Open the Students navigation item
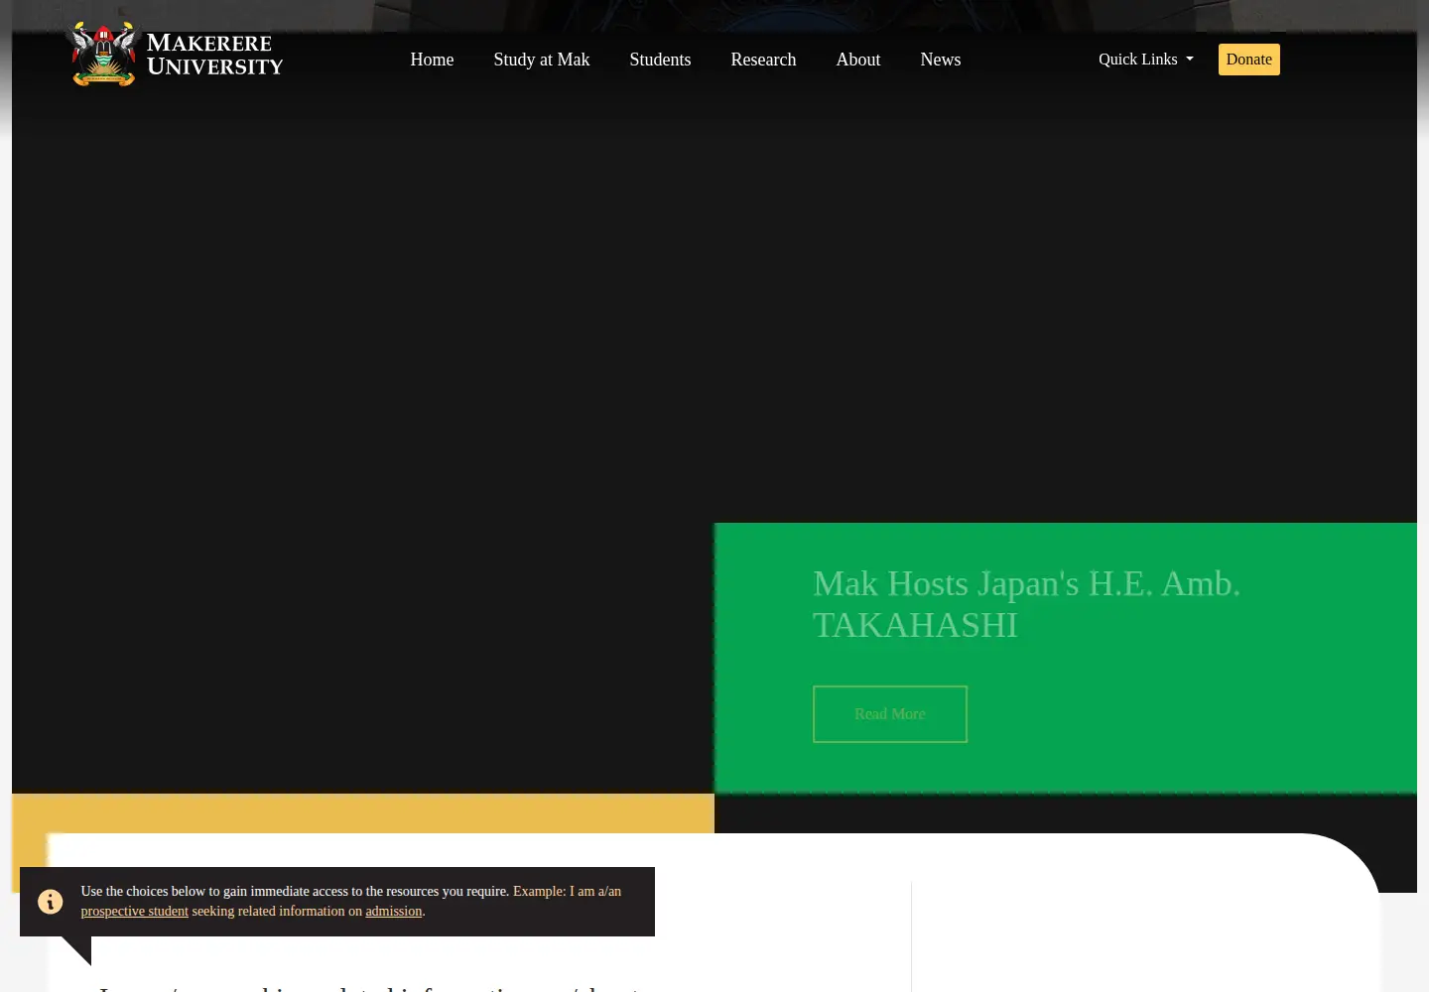Screen dimensions: 1429x992 click(x=660, y=60)
